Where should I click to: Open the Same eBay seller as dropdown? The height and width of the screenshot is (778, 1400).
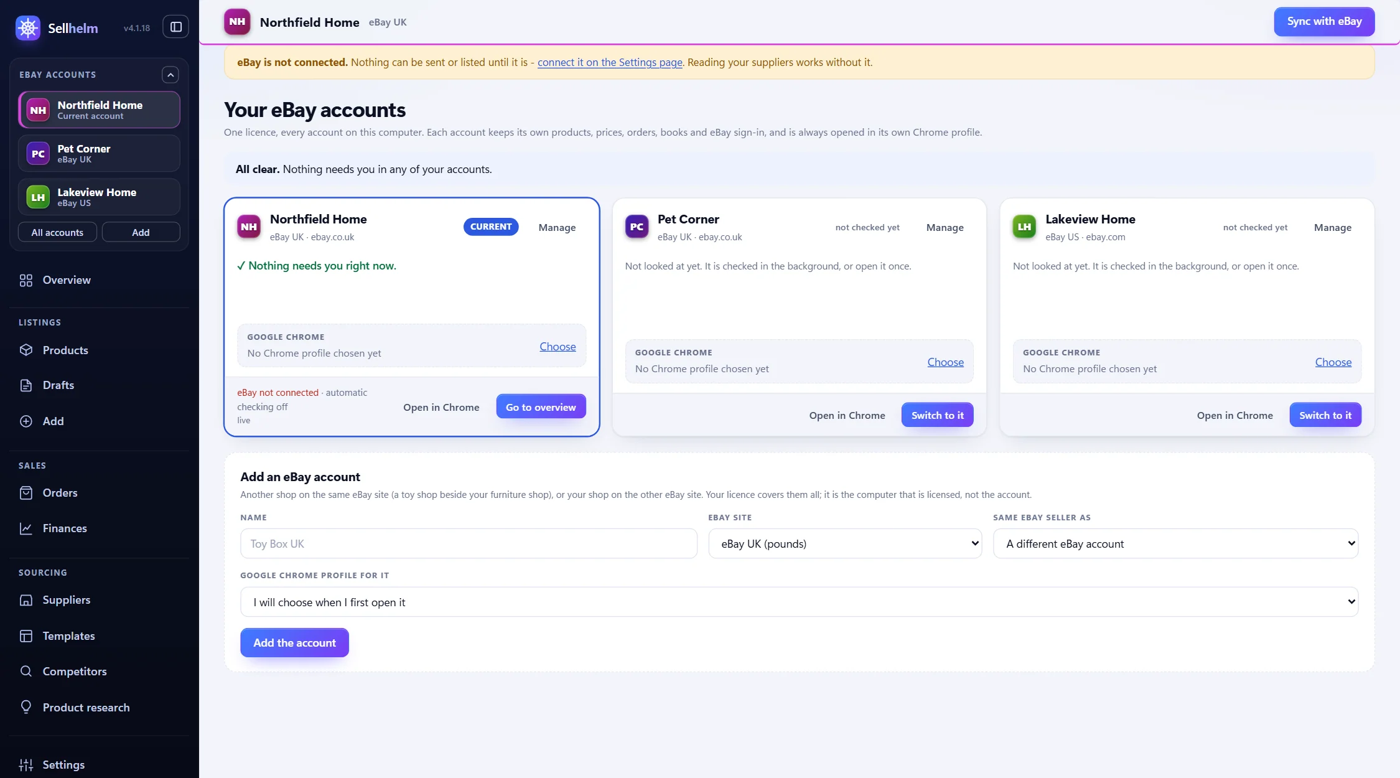tap(1175, 543)
